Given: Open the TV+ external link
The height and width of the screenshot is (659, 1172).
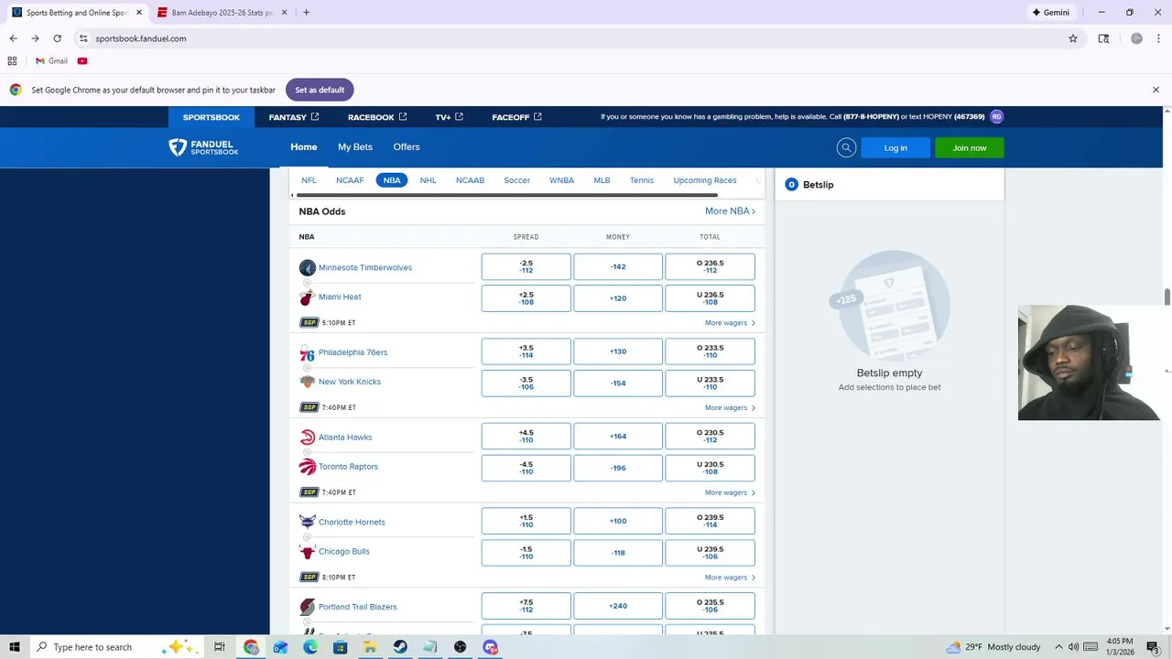Looking at the screenshot, I should pyautogui.click(x=450, y=117).
